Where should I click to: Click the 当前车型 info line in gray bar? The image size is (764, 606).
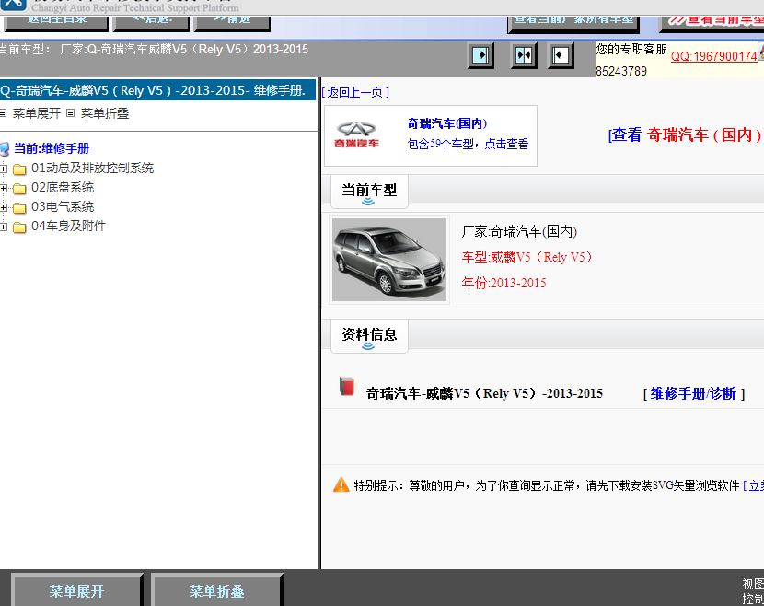point(154,49)
